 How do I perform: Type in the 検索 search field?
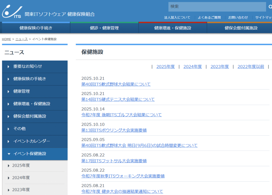point(216,7)
